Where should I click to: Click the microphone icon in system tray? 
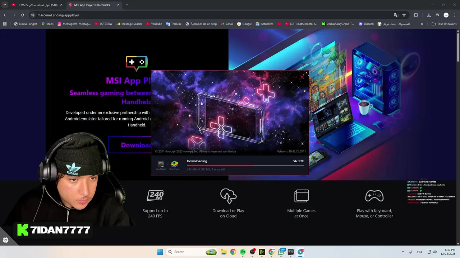(411, 252)
